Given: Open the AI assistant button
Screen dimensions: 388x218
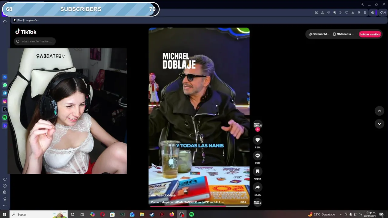Looking at the screenshot, I should [383, 12].
